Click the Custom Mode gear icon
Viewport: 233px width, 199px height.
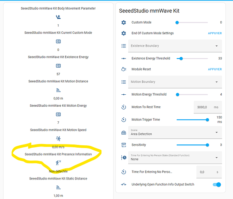pyautogui.click(x=123, y=23)
